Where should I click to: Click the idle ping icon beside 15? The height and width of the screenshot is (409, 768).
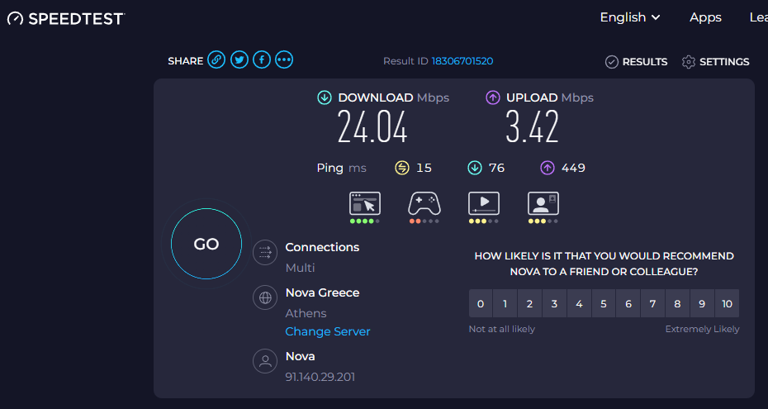(402, 168)
